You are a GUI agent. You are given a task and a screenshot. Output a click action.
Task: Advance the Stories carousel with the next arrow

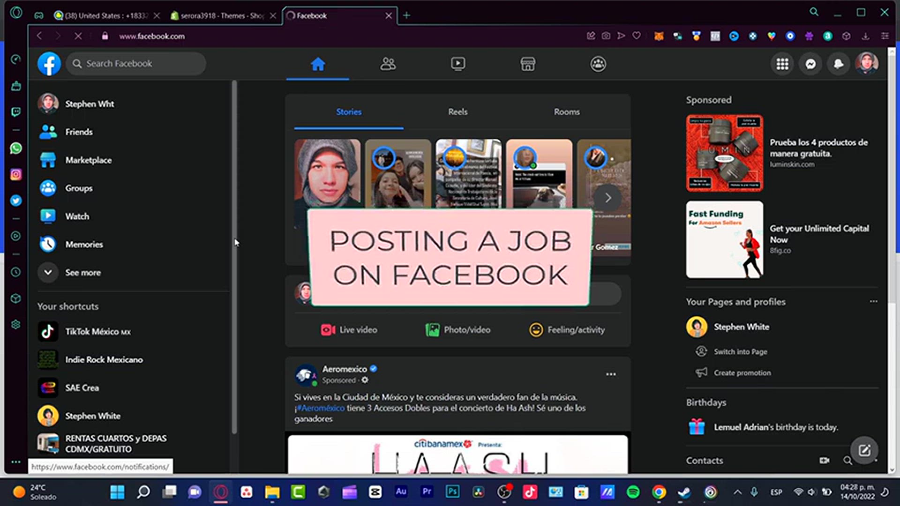point(607,198)
